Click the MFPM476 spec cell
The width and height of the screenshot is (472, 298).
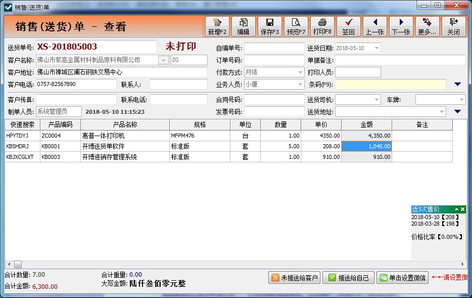[200, 136]
